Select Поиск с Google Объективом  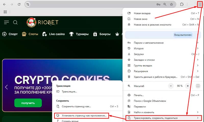(x=163, y=101)
